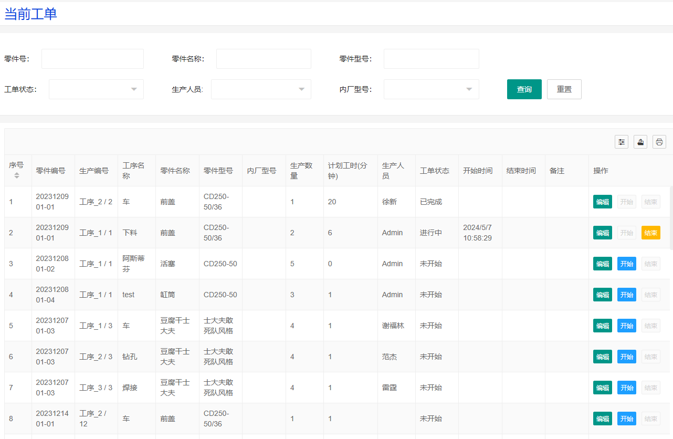Click the export data icon above the table
The width and height of the screenshot is (673, 439).
(x=640, y=142)
